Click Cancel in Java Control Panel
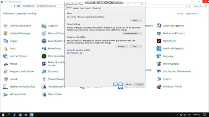The image size is (209, 117). coord(128,84)
